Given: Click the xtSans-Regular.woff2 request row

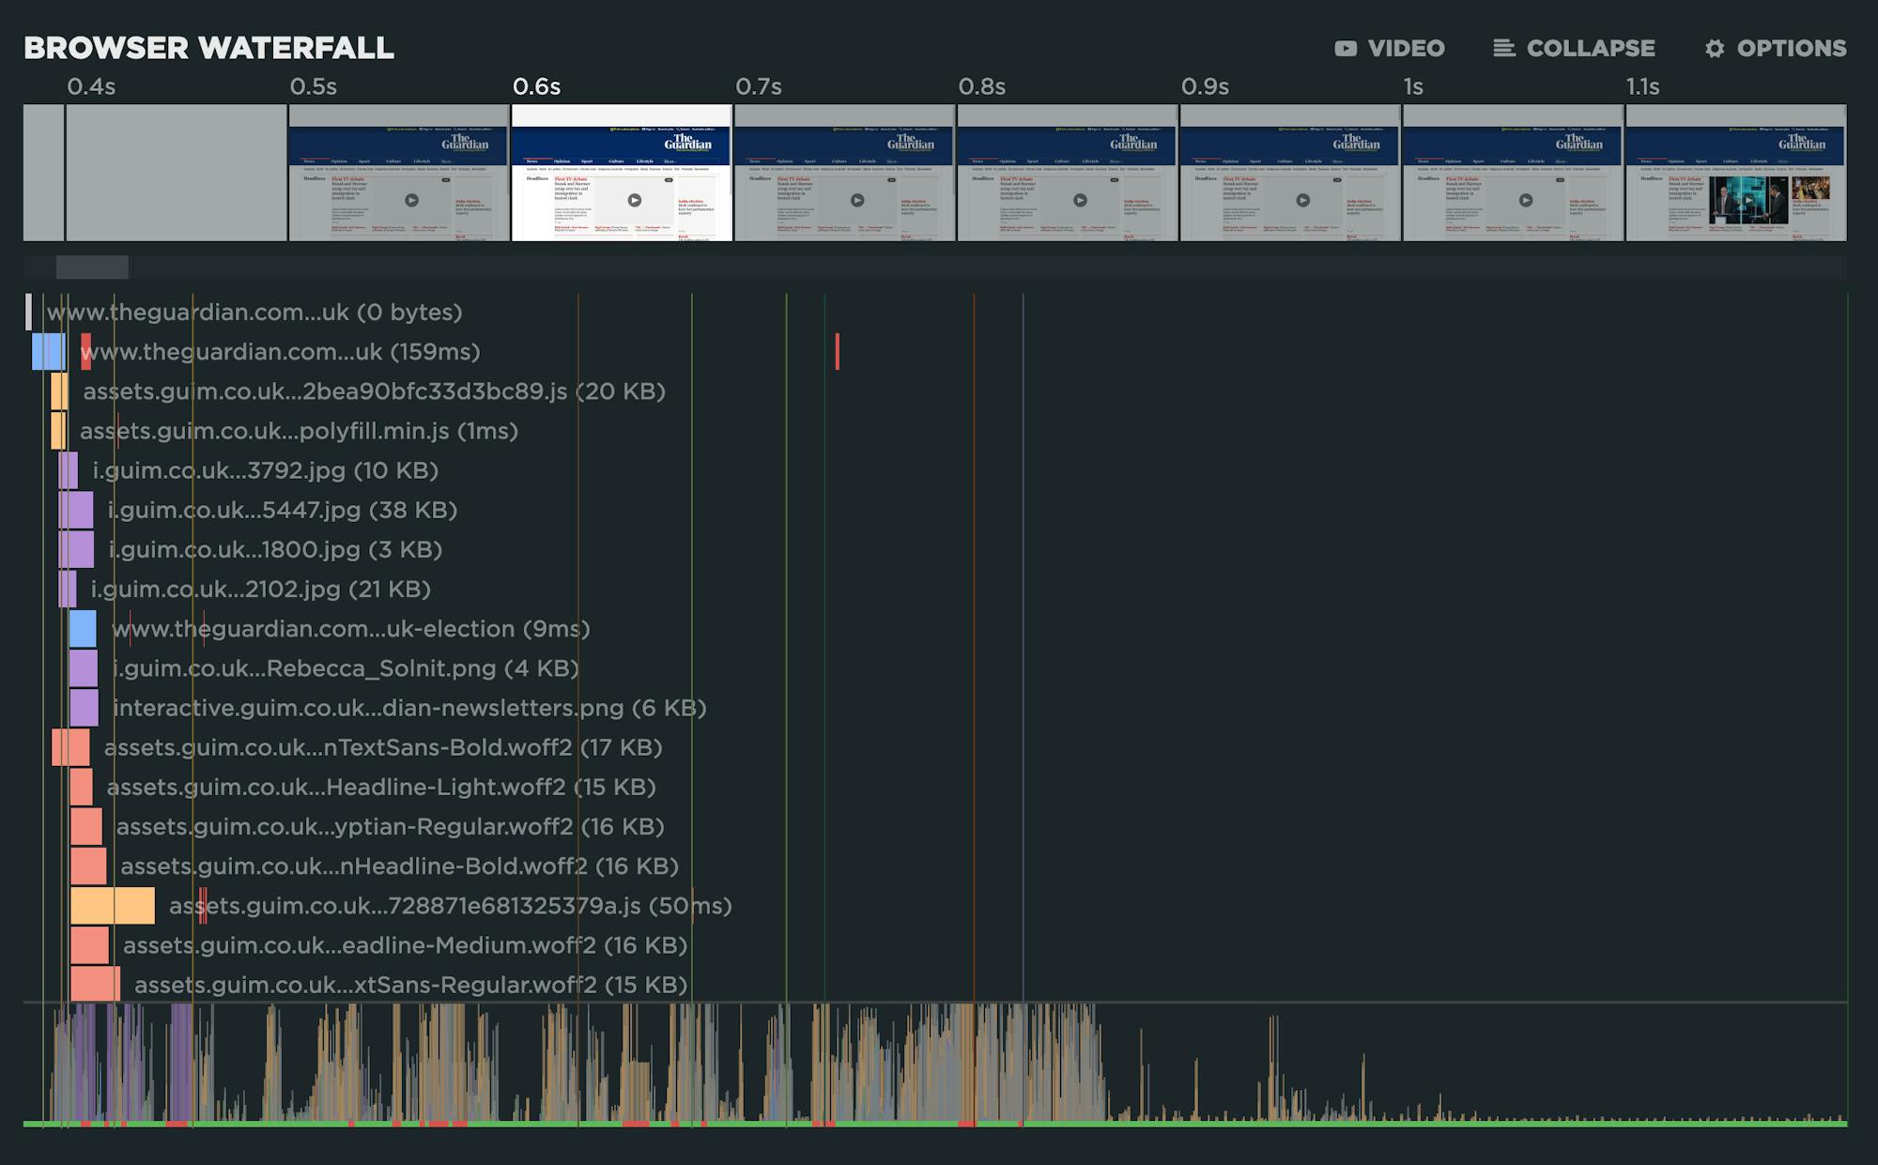Looking at the screenshot, I should (410, 985).
